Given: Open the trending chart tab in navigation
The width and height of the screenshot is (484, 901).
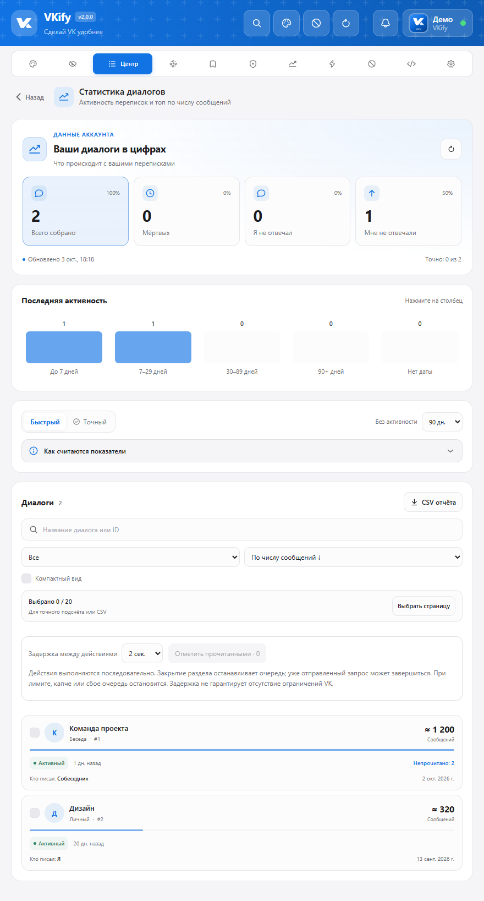Looking at the screenshot, I should click(x=293, y=64).
